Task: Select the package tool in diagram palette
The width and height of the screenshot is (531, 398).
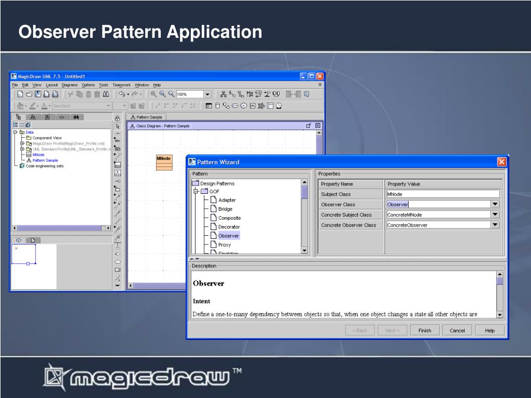Action: [118, 189]
